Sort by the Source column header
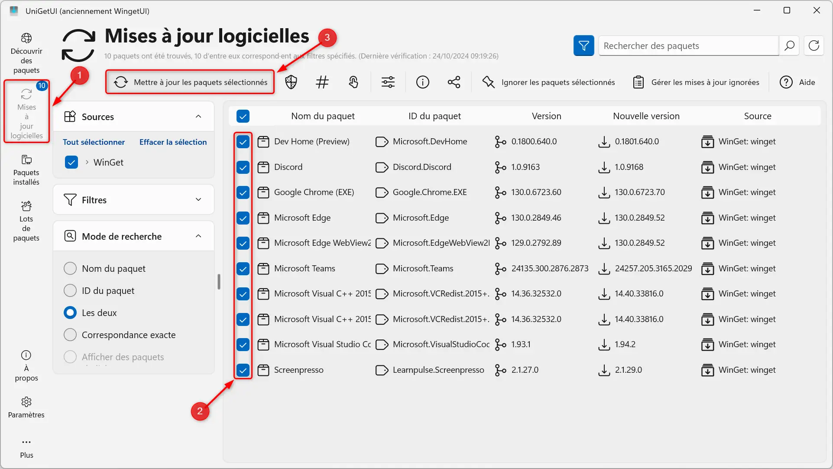The height and width of the screenshot is (469, 833). point(758,116)
